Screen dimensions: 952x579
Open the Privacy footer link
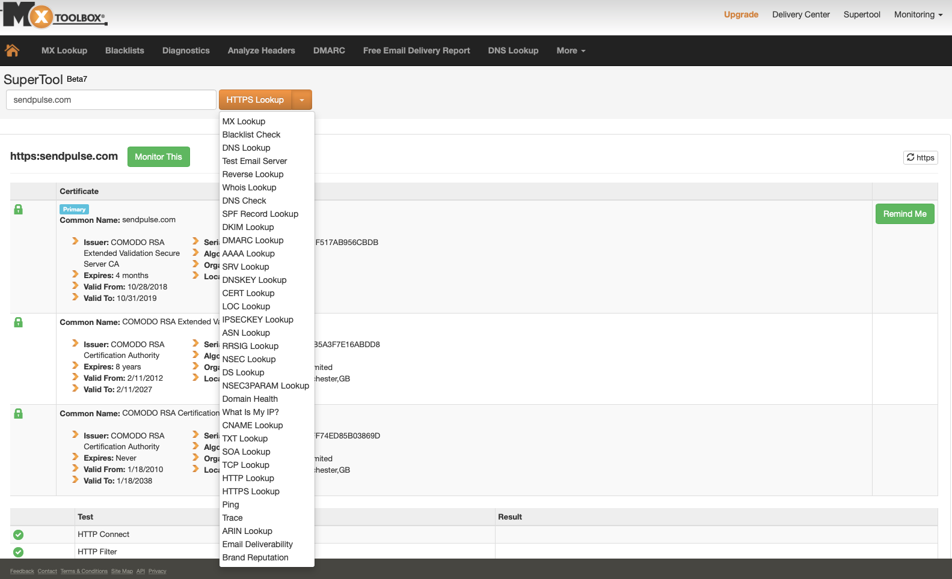point(158,571)
